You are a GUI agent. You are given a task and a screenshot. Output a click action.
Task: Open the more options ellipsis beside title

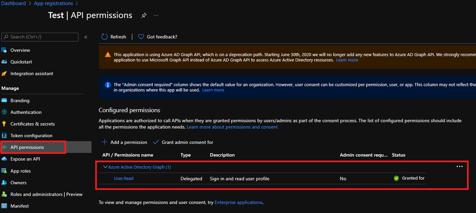pyautogui.click(x=156, y=15)
